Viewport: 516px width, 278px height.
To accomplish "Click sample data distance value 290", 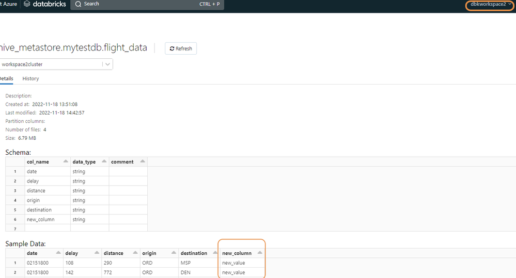I will (x=107, y=263).
